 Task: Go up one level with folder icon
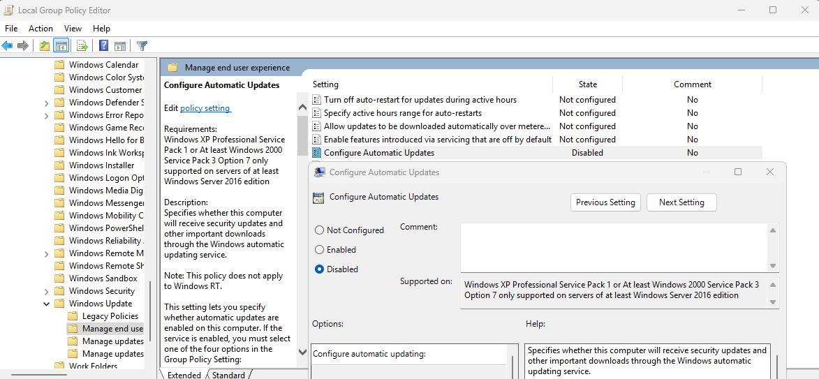[45, 46]
